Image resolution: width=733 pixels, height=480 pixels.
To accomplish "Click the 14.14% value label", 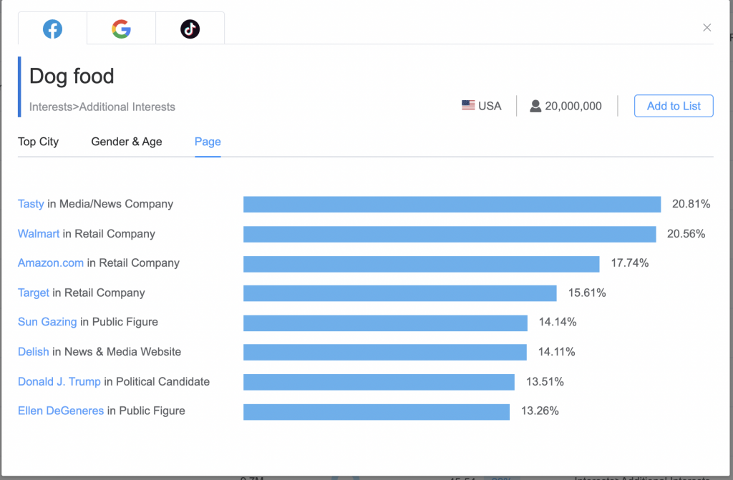I will click(558, 322).
